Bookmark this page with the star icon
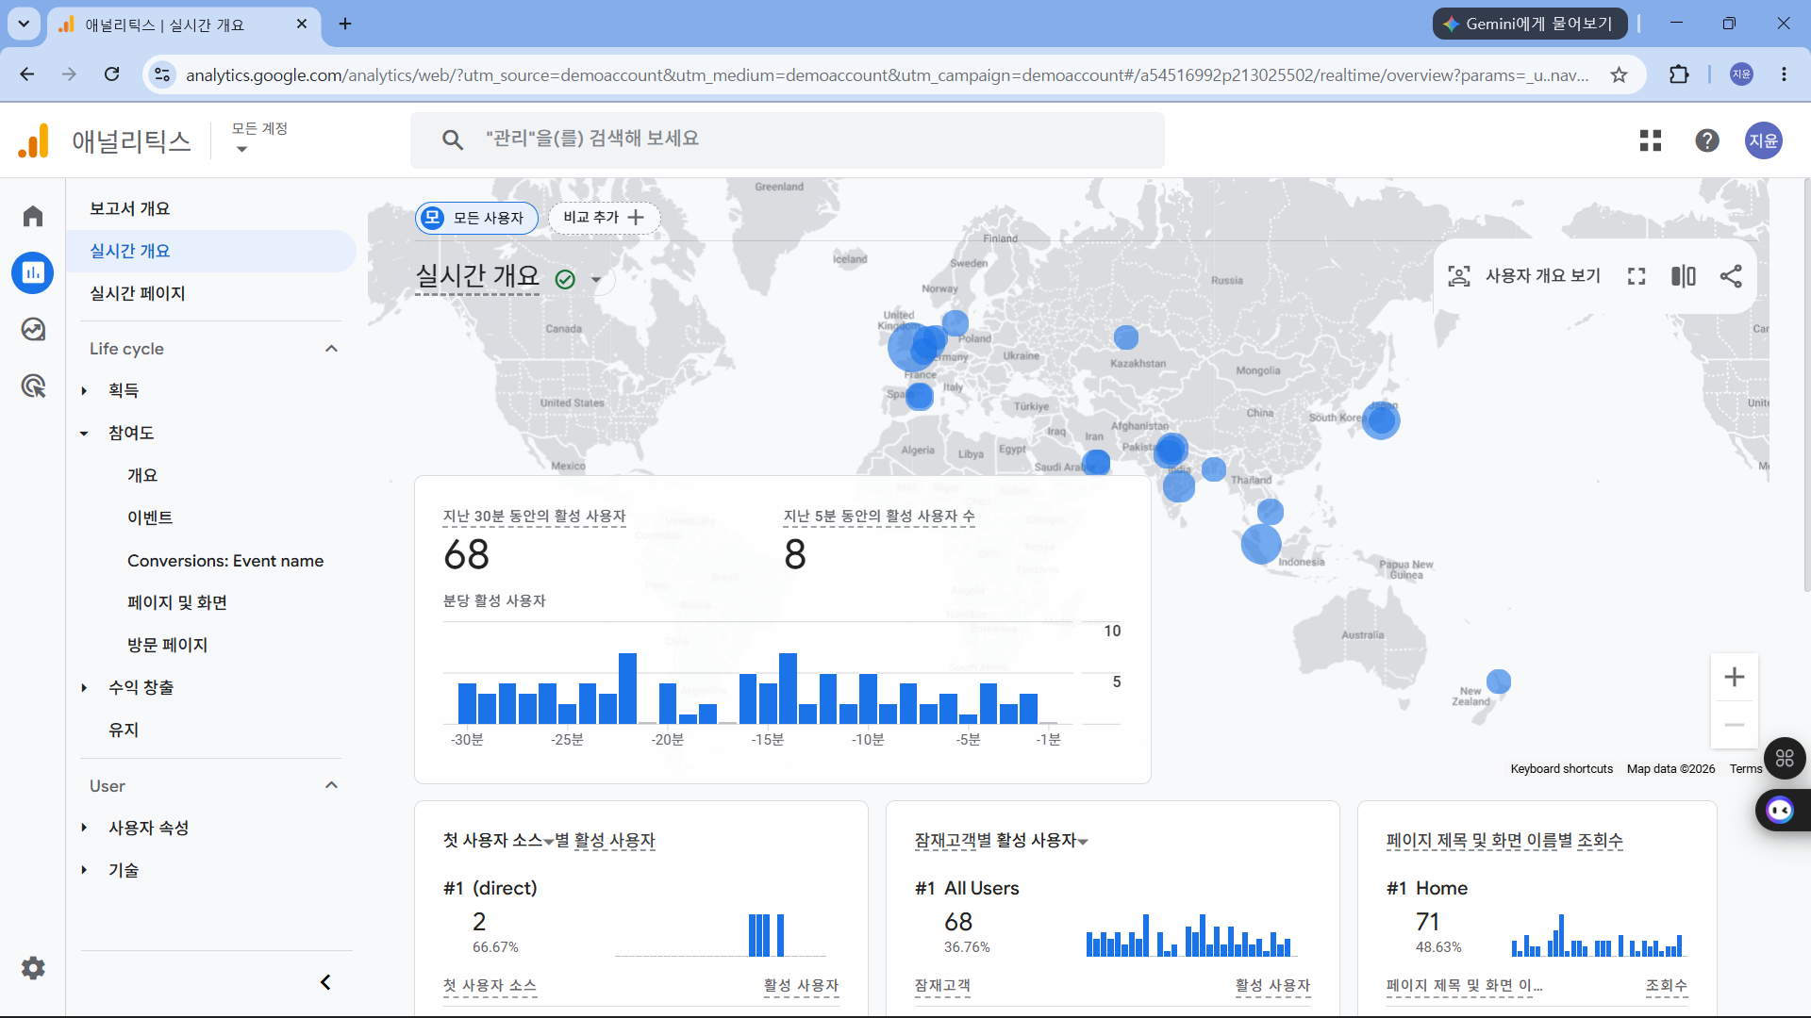Viewport: 1811px width, 1018px height. tap(1620, 74)
